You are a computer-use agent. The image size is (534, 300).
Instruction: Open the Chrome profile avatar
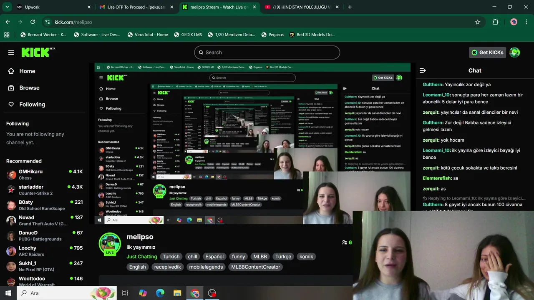[x=514, y=22]
